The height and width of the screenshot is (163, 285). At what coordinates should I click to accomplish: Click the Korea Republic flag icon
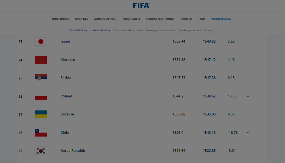click(41, 151)
